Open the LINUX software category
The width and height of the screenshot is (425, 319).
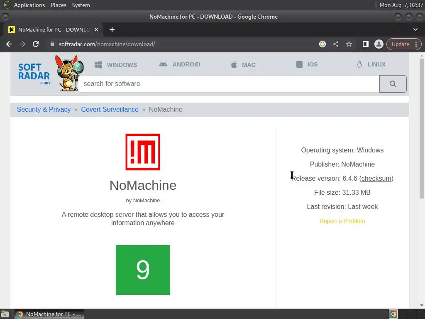371,64
